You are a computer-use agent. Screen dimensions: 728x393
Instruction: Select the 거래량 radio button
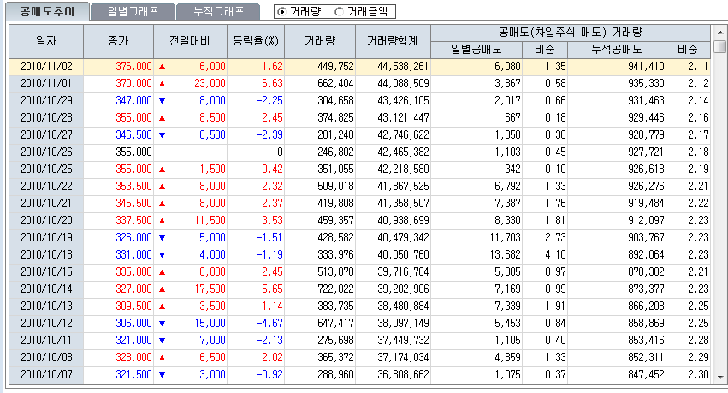(x=283, y=12)
